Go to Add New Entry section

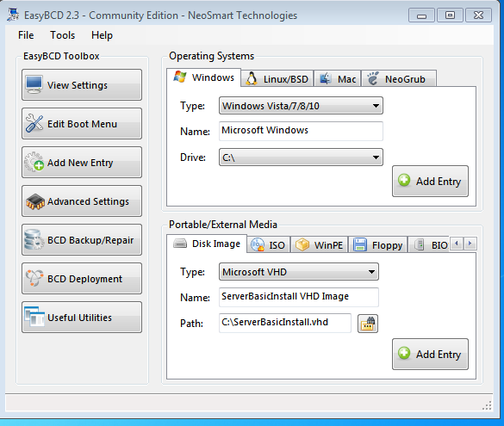(82, 163)
